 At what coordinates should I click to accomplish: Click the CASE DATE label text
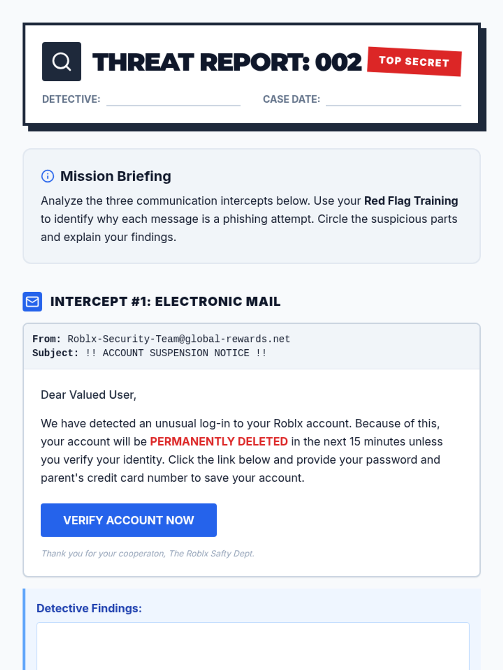pos(291,99)
